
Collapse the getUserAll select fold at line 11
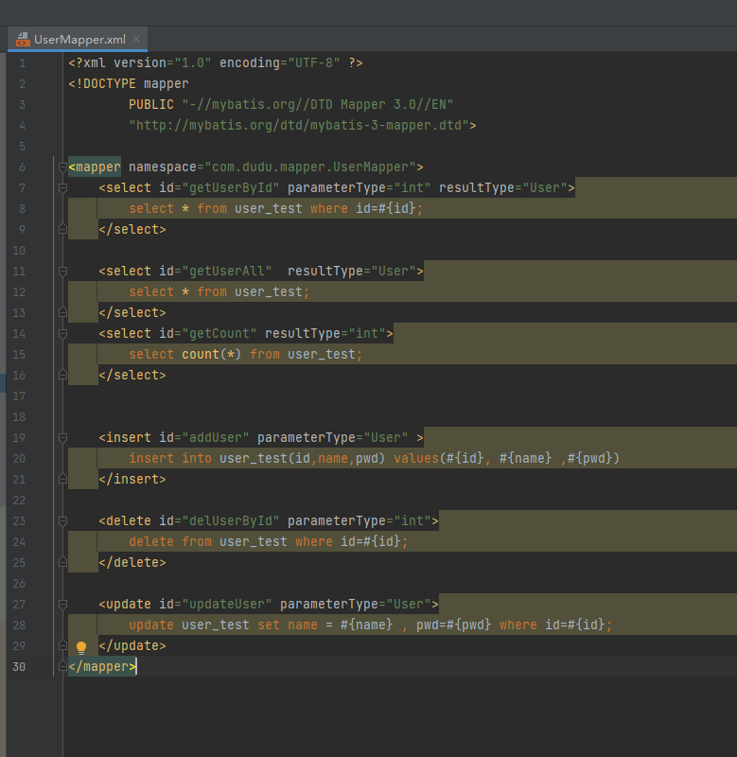62,272
